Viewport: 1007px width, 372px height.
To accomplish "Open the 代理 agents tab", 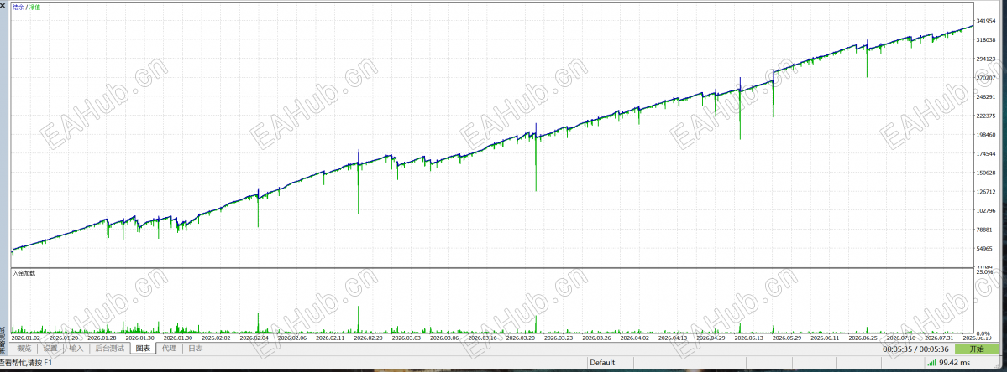I will [x=170, y=349].
